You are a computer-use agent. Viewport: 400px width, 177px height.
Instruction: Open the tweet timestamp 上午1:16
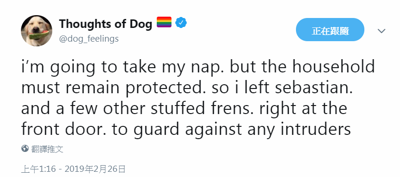38,169
